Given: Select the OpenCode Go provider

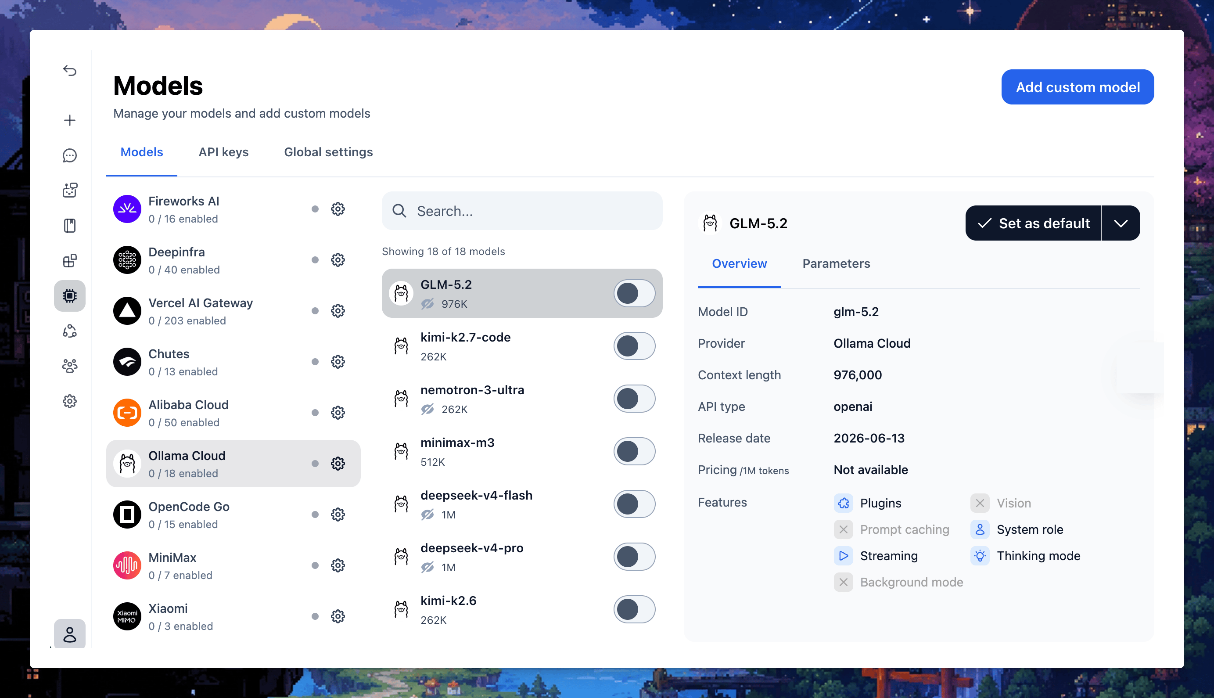Looking at the screenshot, I should [233, 515].
